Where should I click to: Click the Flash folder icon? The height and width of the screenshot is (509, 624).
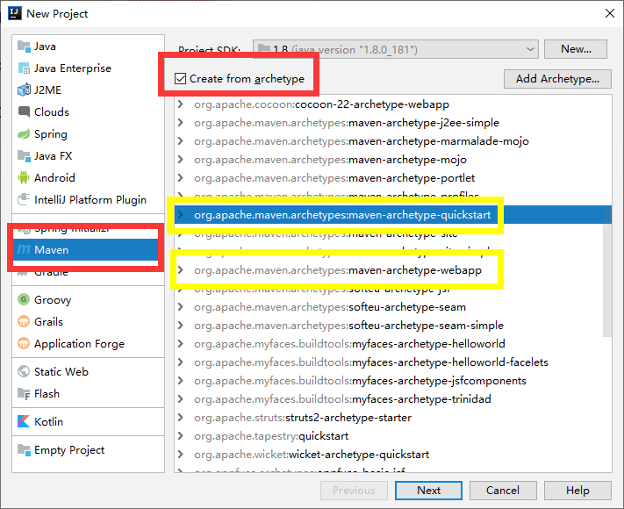click(x=24, y=393)
